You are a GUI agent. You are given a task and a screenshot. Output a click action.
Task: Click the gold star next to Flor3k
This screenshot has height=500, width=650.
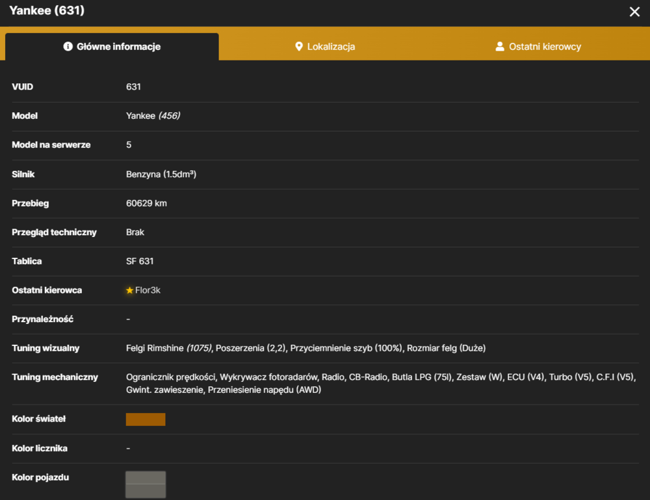point(130,290)
